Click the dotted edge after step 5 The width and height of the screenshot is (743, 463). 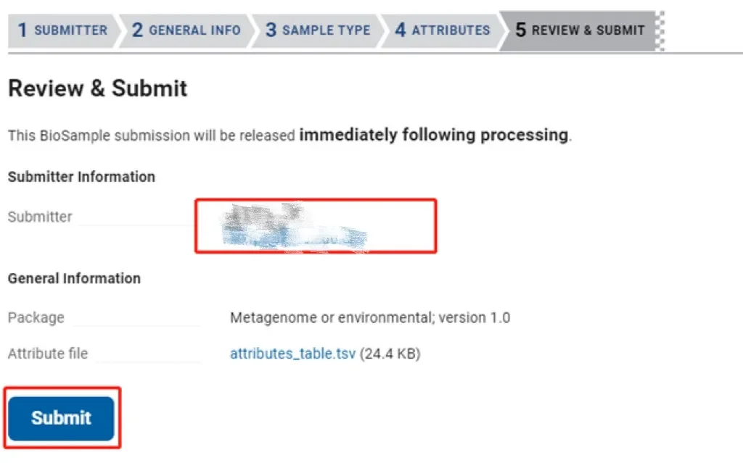[659, 30]
